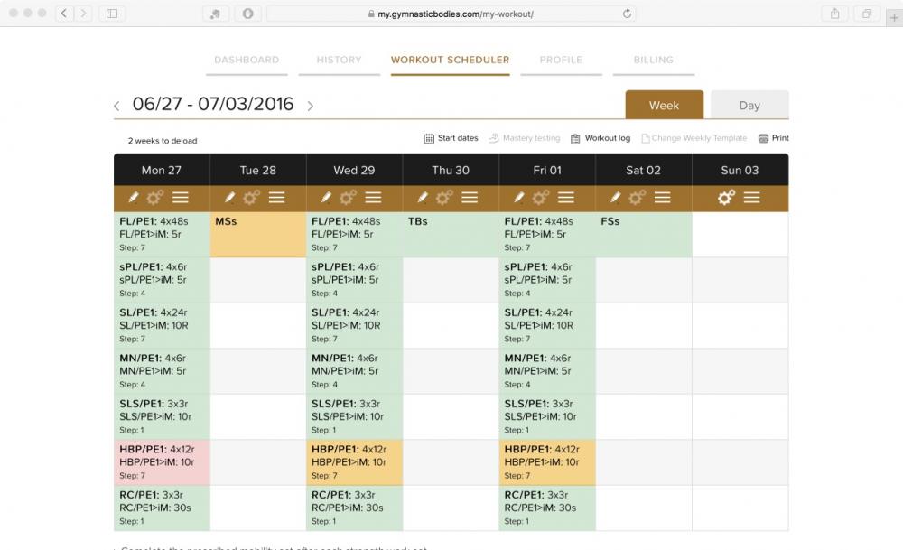The width and height of the screenshot is (903, 550).
Task: Open the gears settings icon under Mon 27
Action: click(154, 198)
